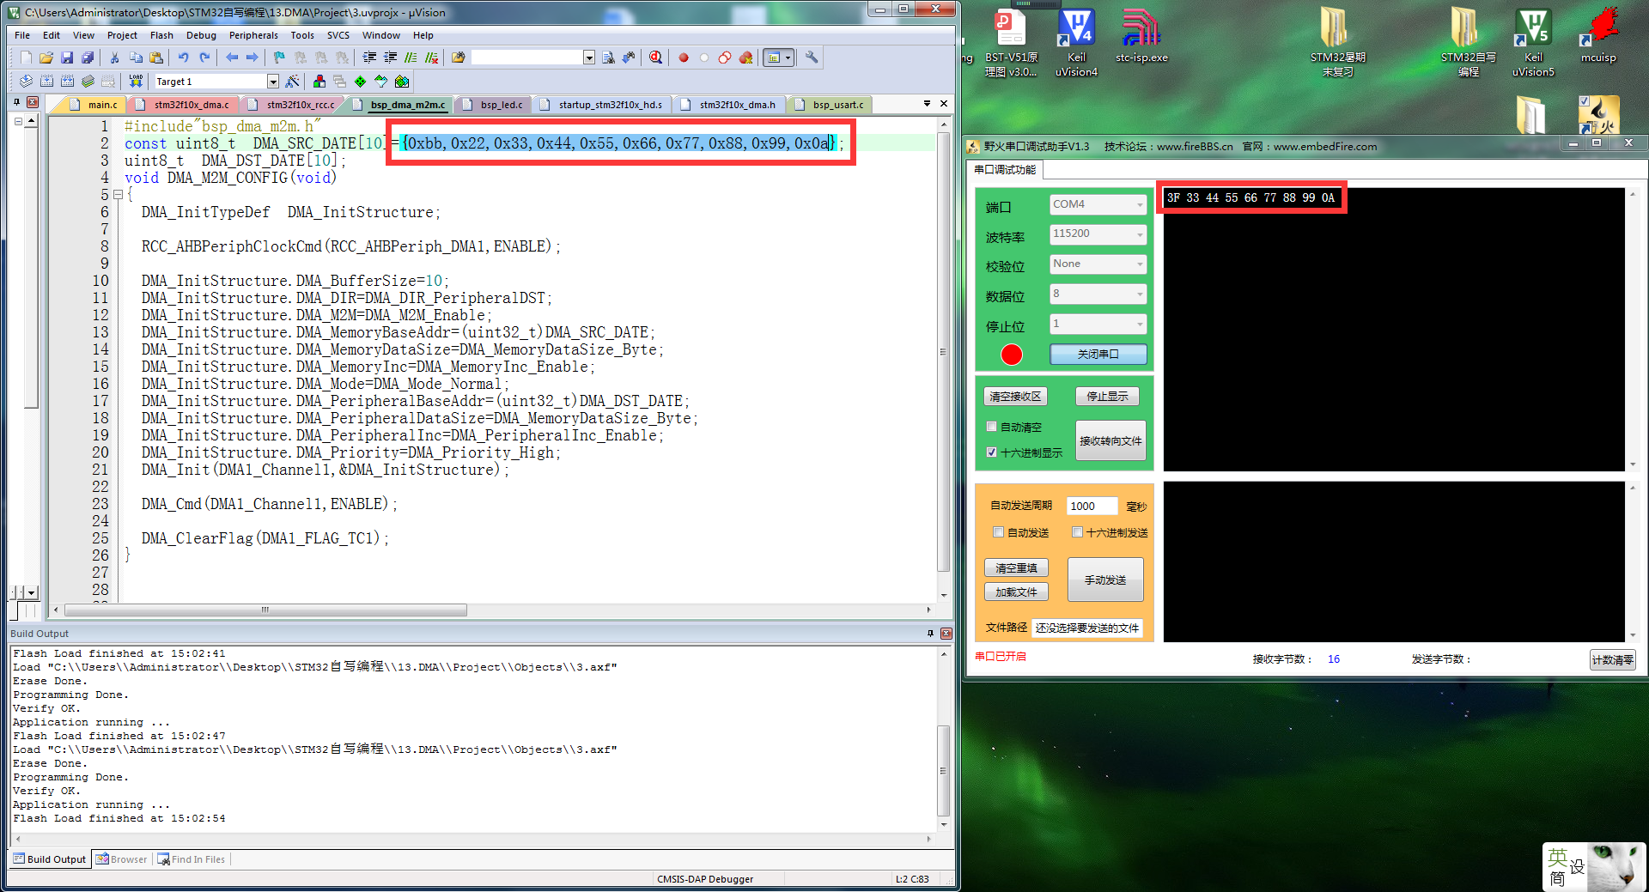Viewport: 1649px width, 892px height.
Task: Open the mcuisp desktop shortcut
Action: pyautogui.click(x=1598, y=36)
